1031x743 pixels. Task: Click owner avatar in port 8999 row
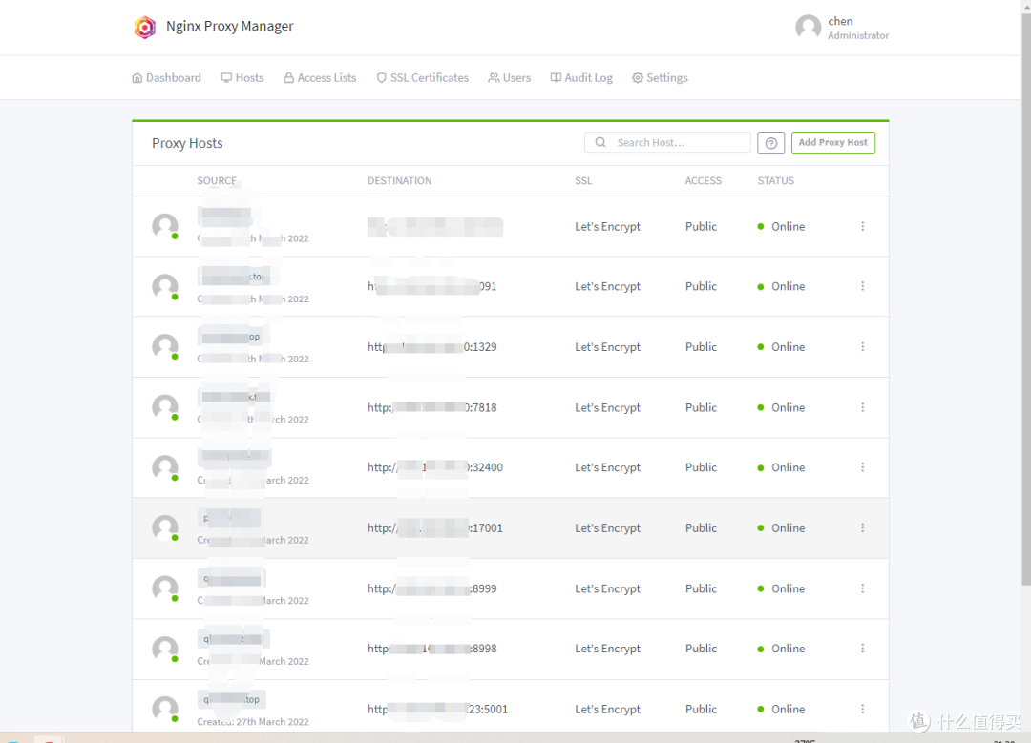pos(165,588)
